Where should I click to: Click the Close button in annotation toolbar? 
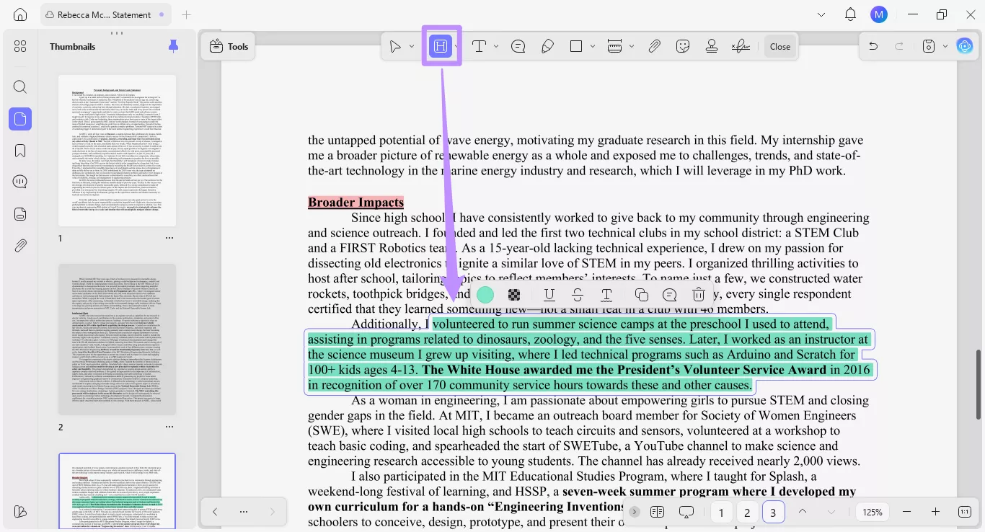tap(779, 46)
